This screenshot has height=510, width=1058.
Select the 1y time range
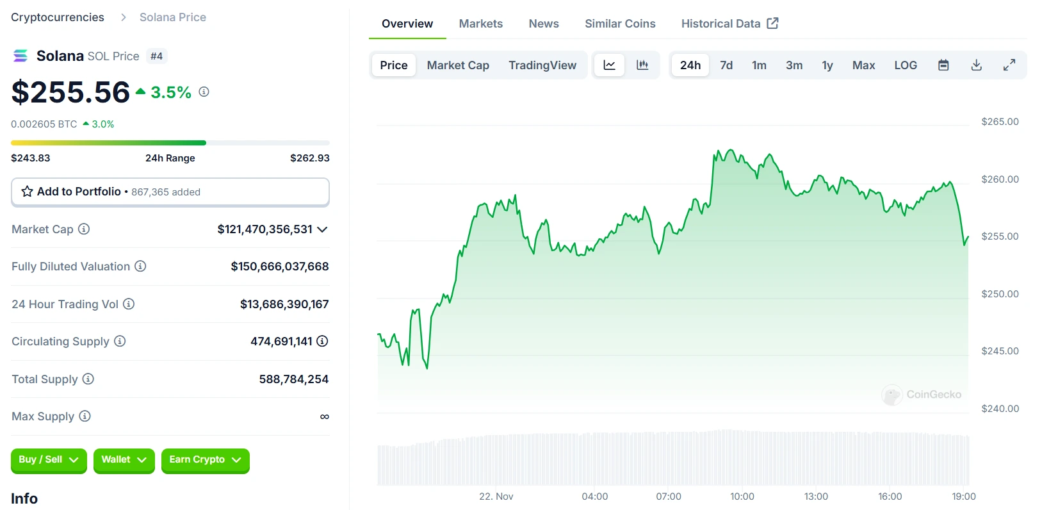[827, 65]
